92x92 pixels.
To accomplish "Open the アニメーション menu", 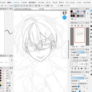I will tap(70, 3).
